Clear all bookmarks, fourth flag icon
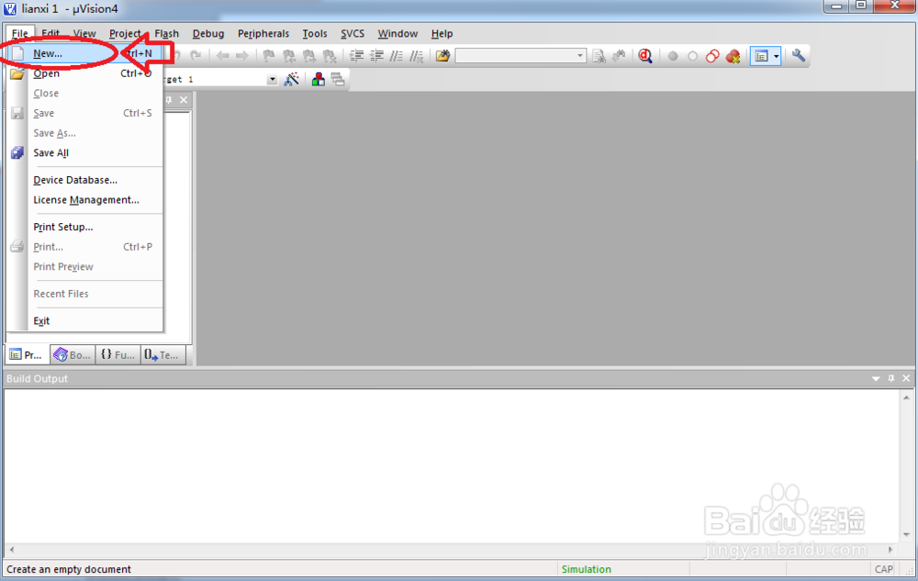Viewport: 918px width, 581px height. [x=330, y=56]
